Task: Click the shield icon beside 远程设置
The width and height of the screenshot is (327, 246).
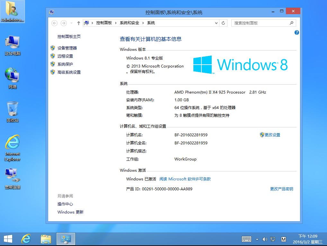Action: tap(53, 56)
